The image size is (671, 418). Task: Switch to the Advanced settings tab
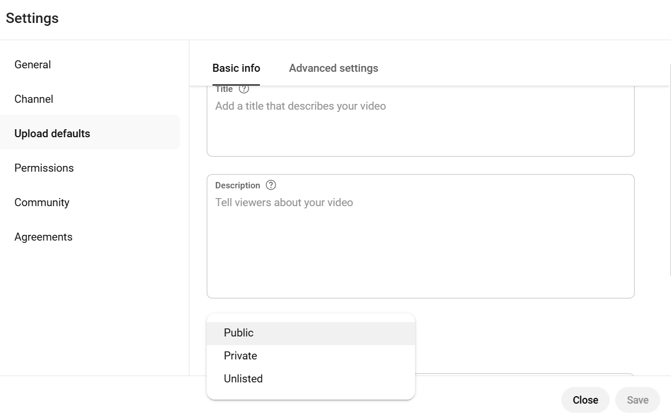coord(333,68)
